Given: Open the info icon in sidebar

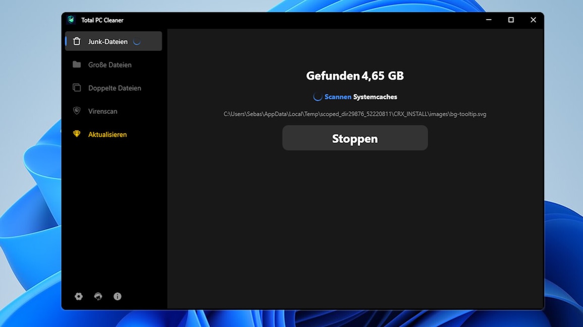Looking at the screenshot, I should 118,296.
